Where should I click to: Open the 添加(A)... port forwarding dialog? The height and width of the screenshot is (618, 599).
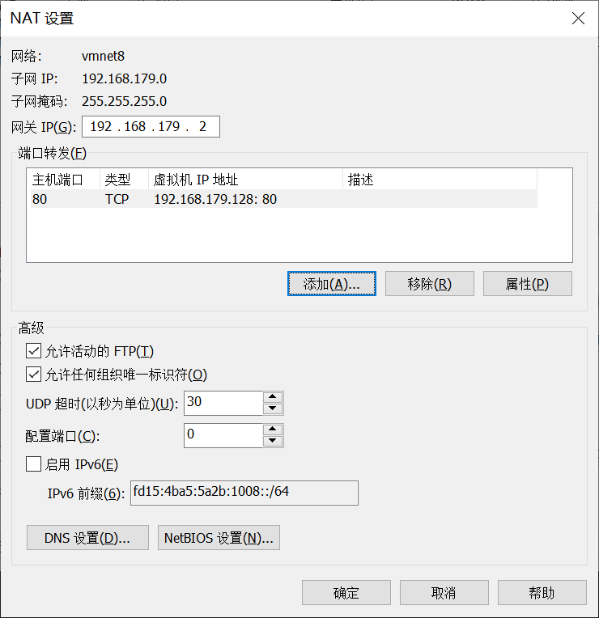pos(332,283)
